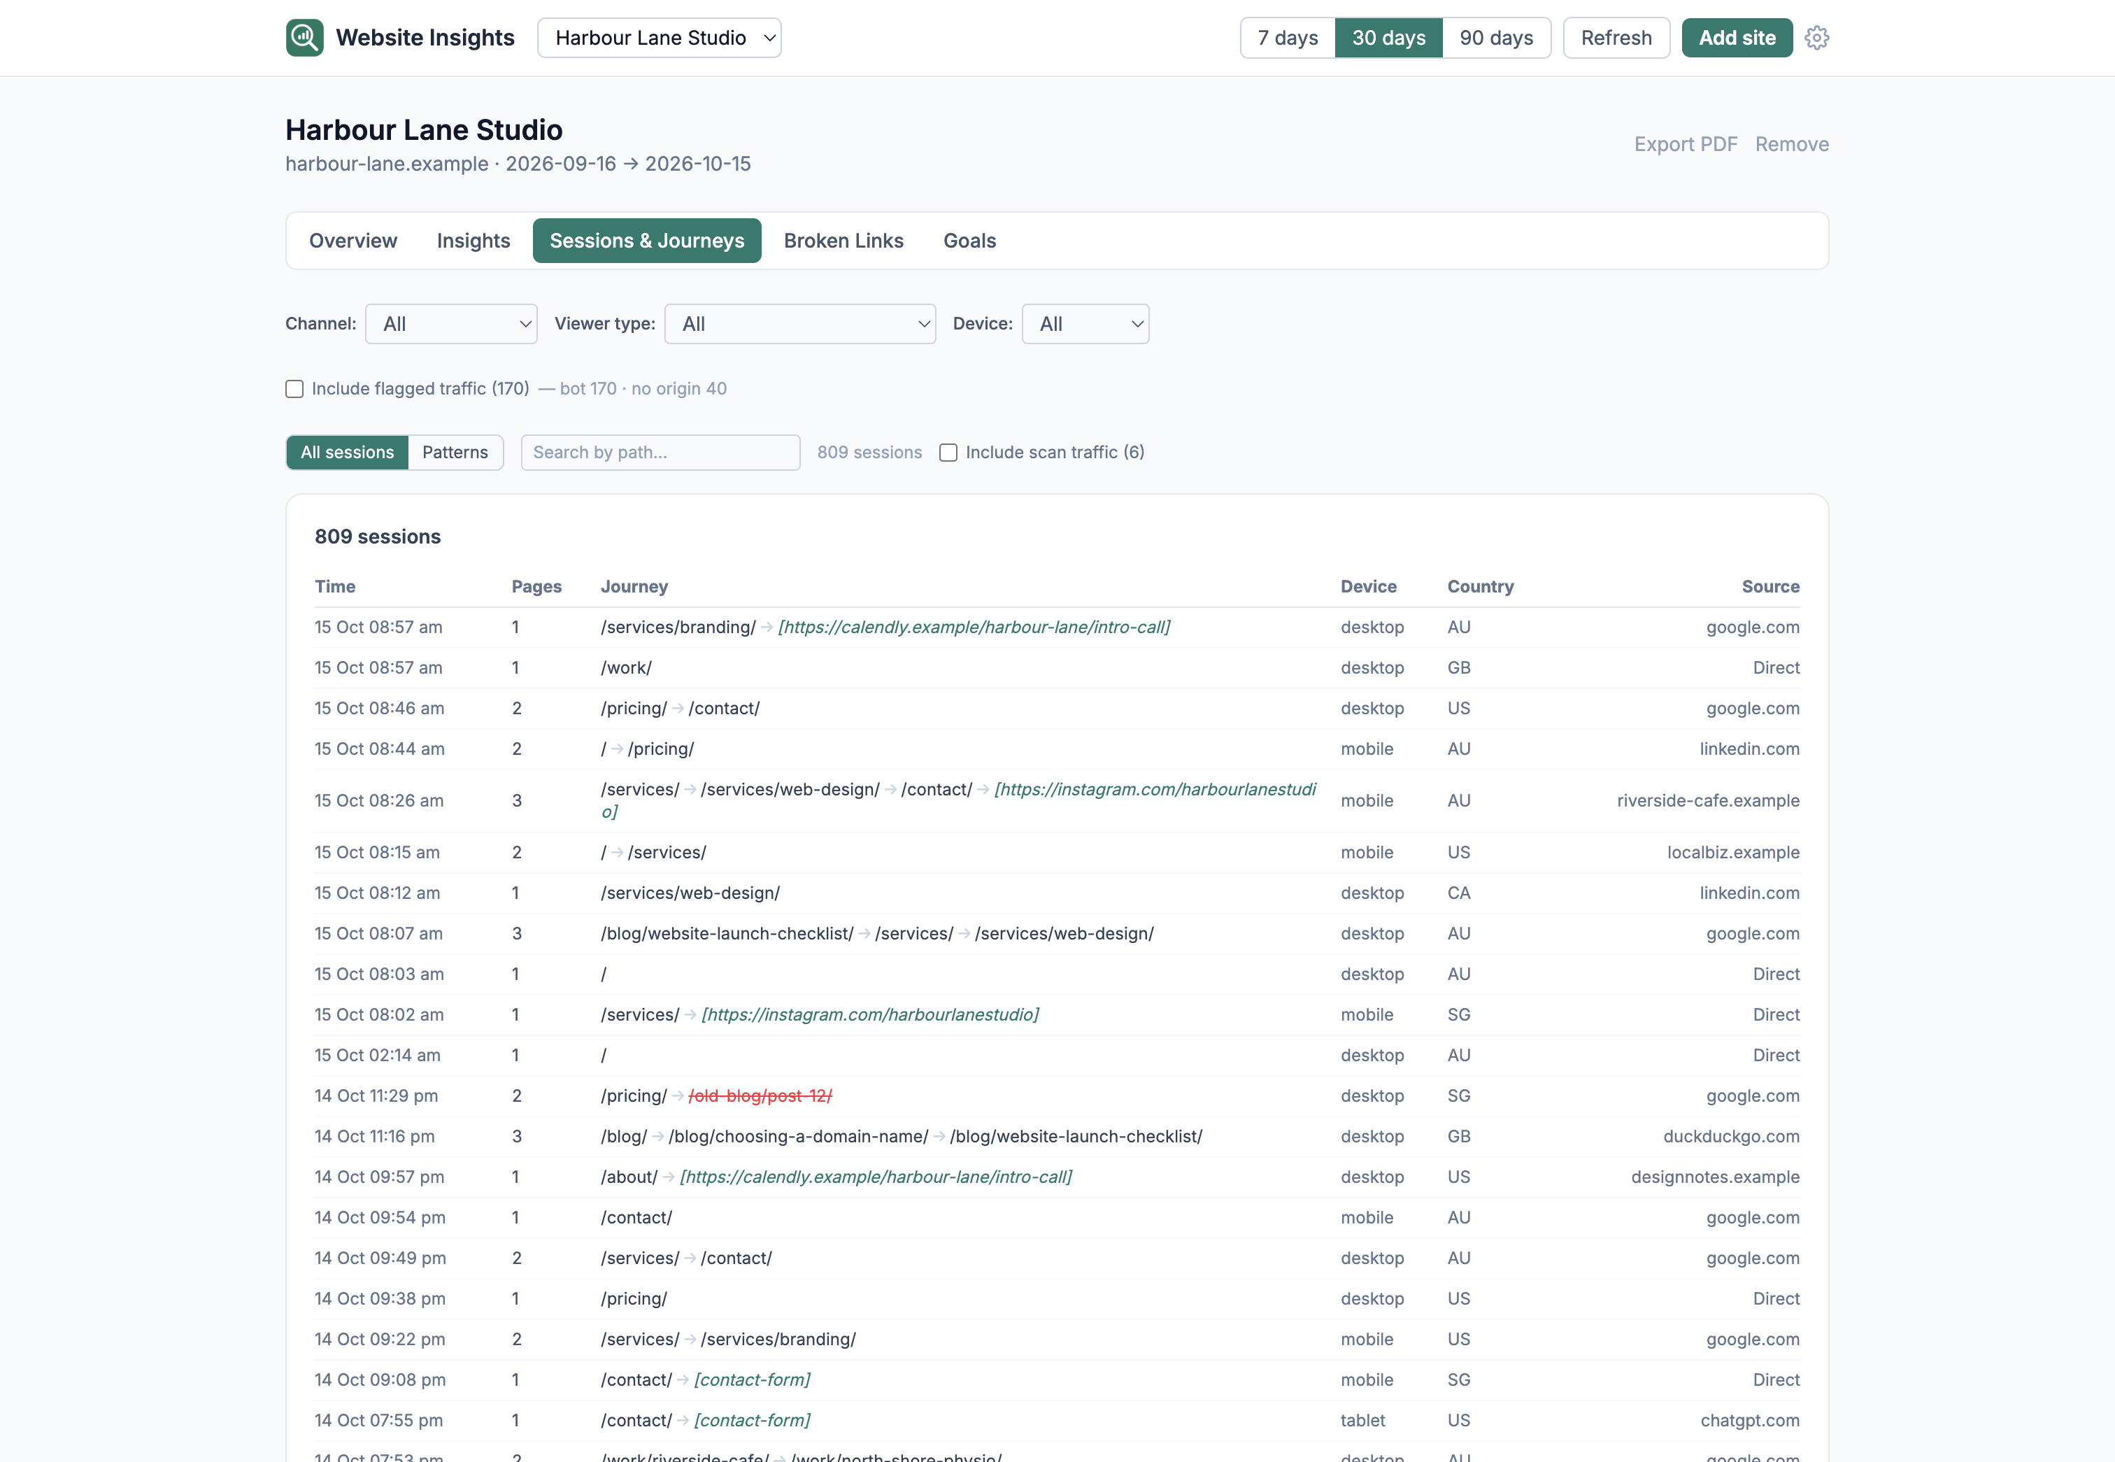Go to the Broken Links tab
This screenshot has width=2115, height=1462.
coord(843,240)
